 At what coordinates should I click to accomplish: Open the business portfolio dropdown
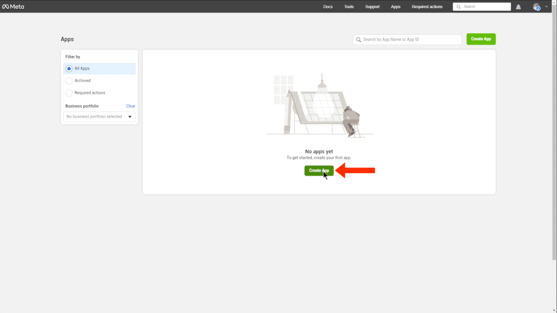coord(100,116)
